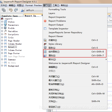The image size is (112, 112).
Task: Click the Redo arrow icon
Action: [16, 10]
